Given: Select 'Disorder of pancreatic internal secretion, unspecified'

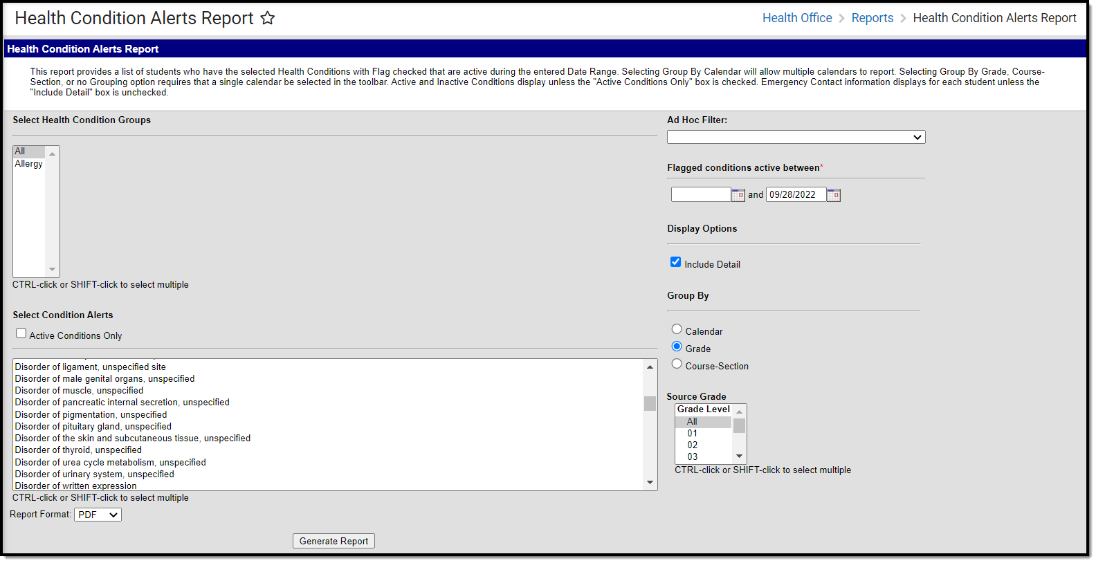Looking at the screenshot, I should click(328, 403).
